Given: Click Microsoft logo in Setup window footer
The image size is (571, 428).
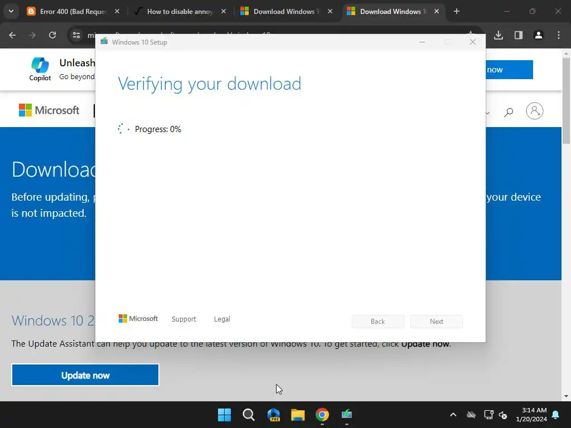Looking at the screenshot, I should pyautogui.click(x=138, y=319).
